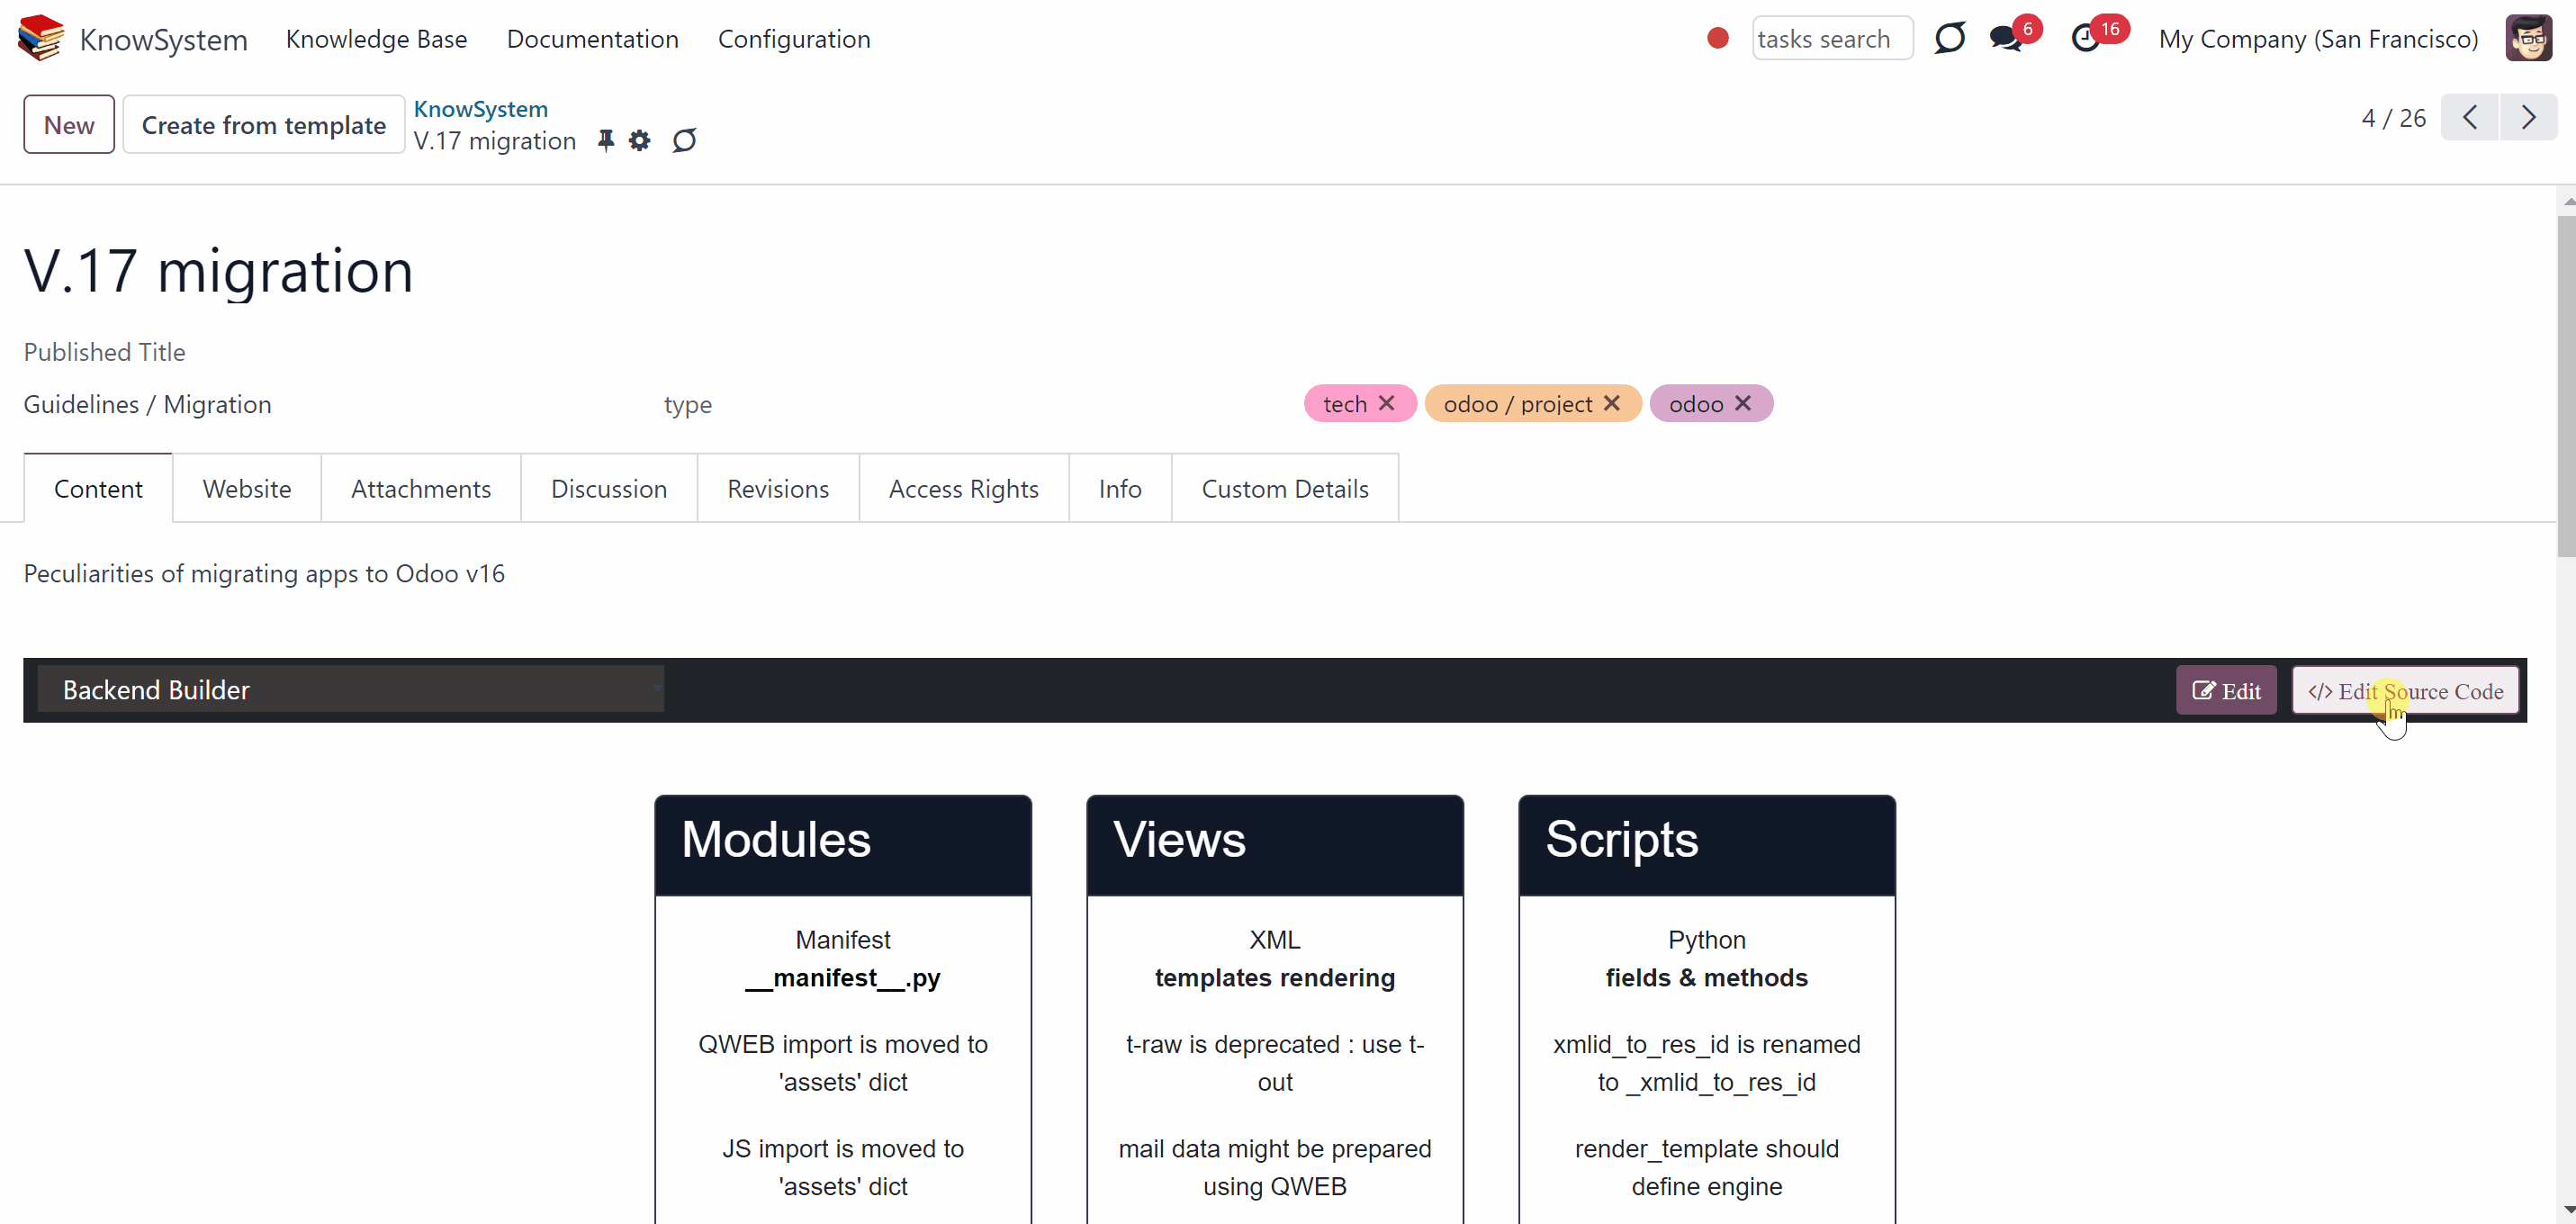The width and height of the screenshot is (2576, 1224).
Task: Open the My Company (San Francisco) switcher
Action: tap(2318, 39)
